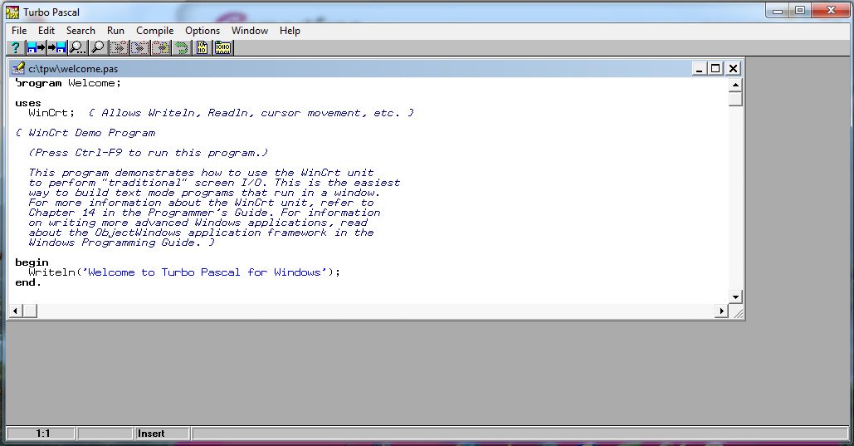This screenshot has width=854, height=446.
Task: Minimize the Turbo Pascal main window
Action: 777,10
